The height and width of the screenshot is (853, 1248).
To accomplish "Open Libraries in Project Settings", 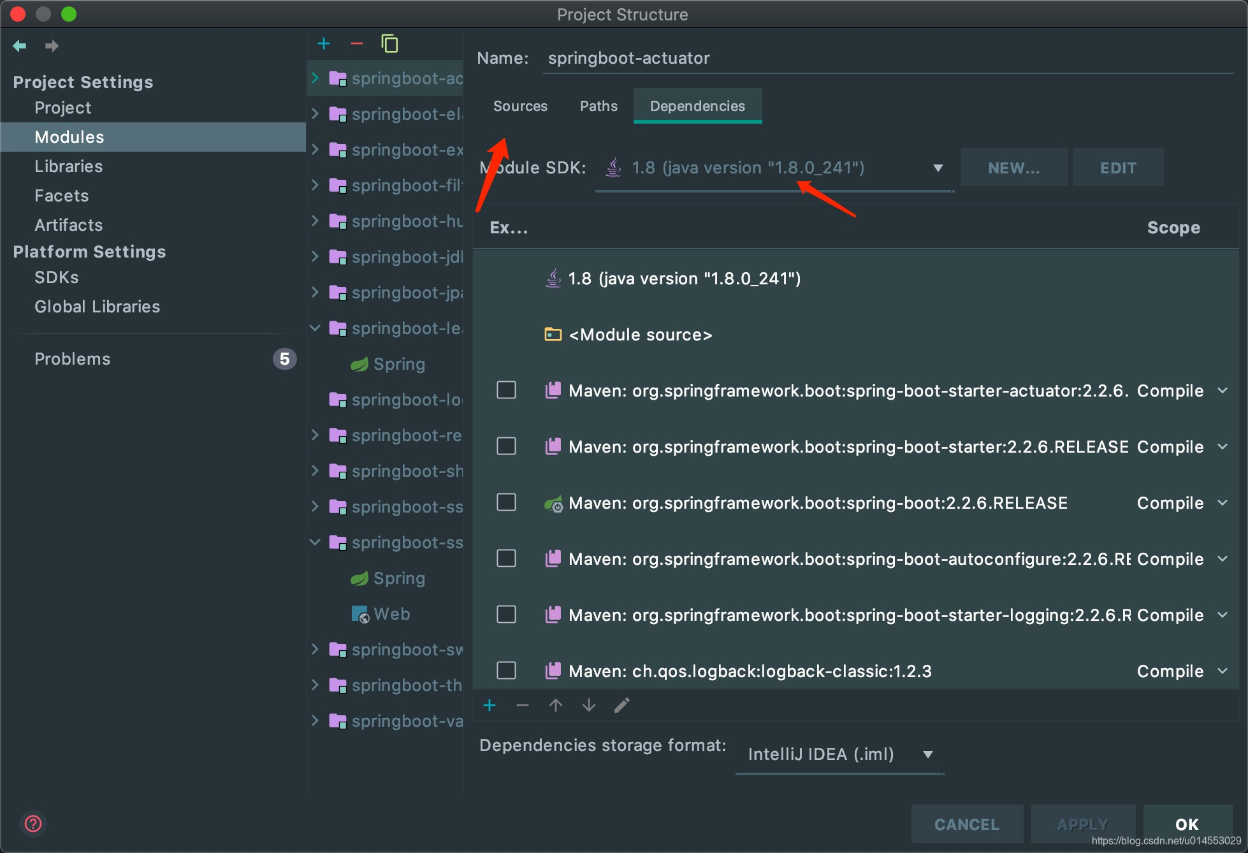I will click(x=68, y=166).
